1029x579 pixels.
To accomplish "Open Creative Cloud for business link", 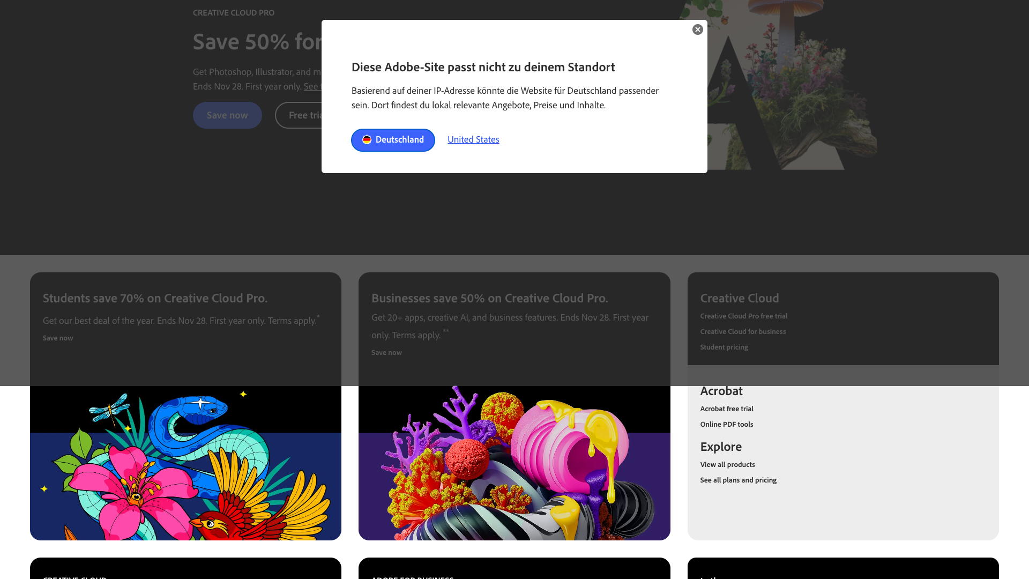I will tap(743, 331).
